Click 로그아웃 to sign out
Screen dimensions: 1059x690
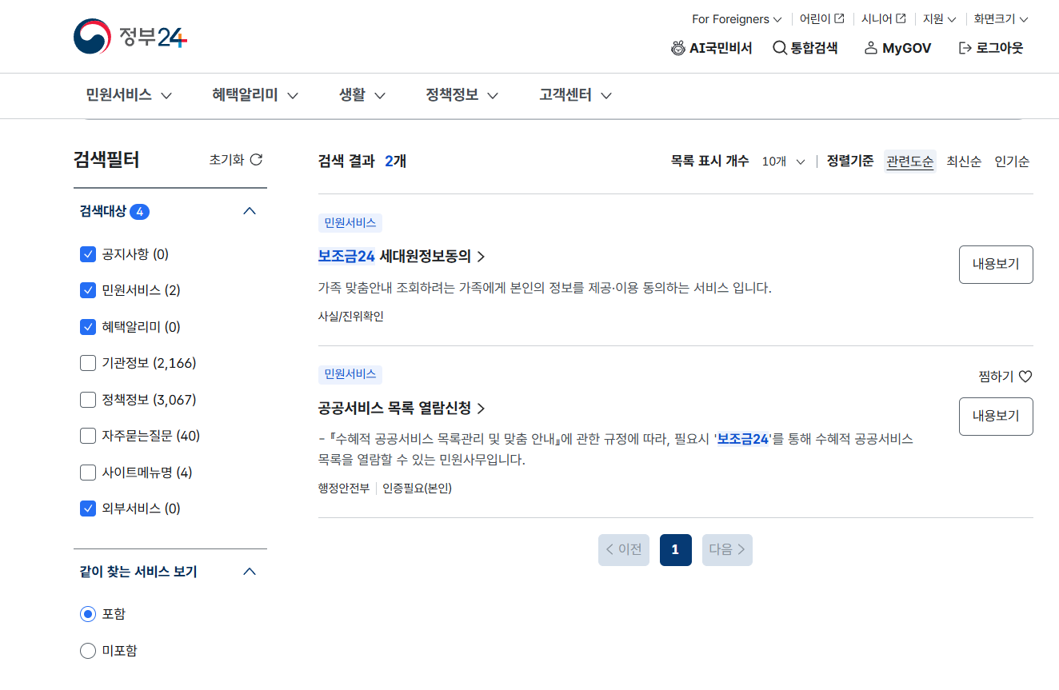coord(990,48)
